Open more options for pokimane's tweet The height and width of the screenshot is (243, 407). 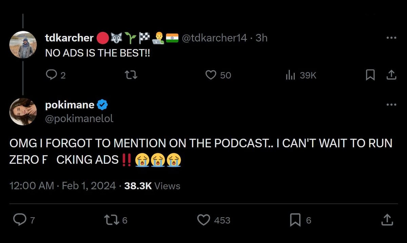(391, 105)
